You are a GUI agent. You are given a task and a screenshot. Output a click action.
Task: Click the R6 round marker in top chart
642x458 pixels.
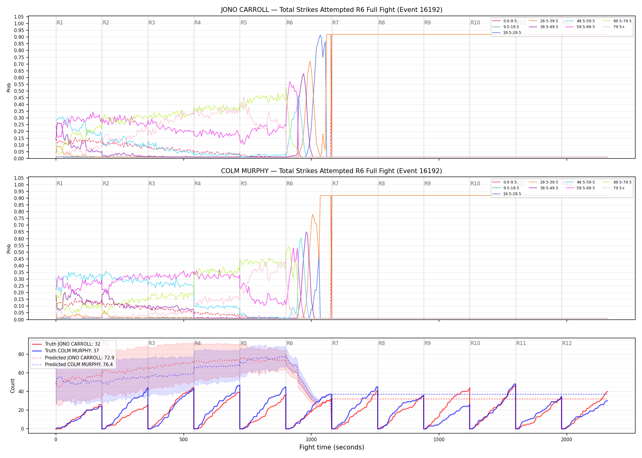point(290,23)
